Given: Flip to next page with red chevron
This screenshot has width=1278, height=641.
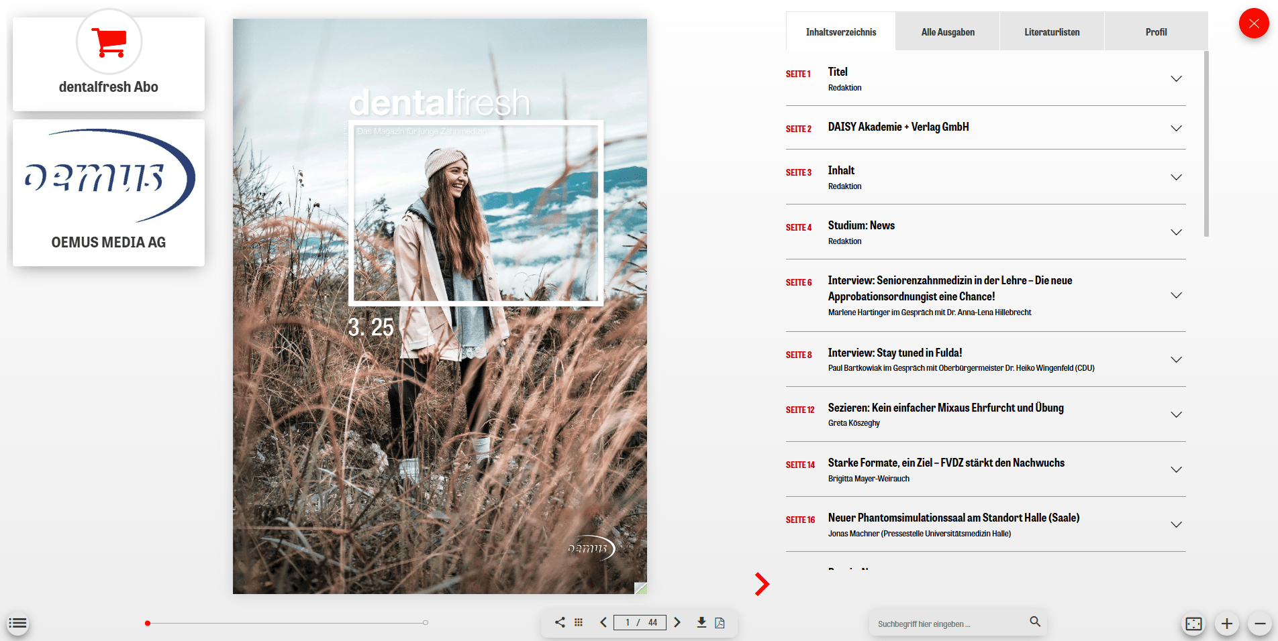Looking at the screenshot, I should [762, 584].
